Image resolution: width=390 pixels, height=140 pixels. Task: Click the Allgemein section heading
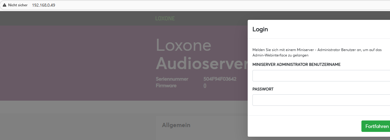click(176, 125)
